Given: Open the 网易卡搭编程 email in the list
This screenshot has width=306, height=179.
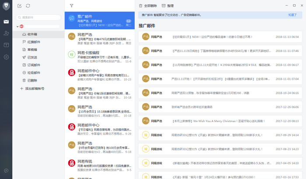Looking at the screenshot, I should (100, 57).
